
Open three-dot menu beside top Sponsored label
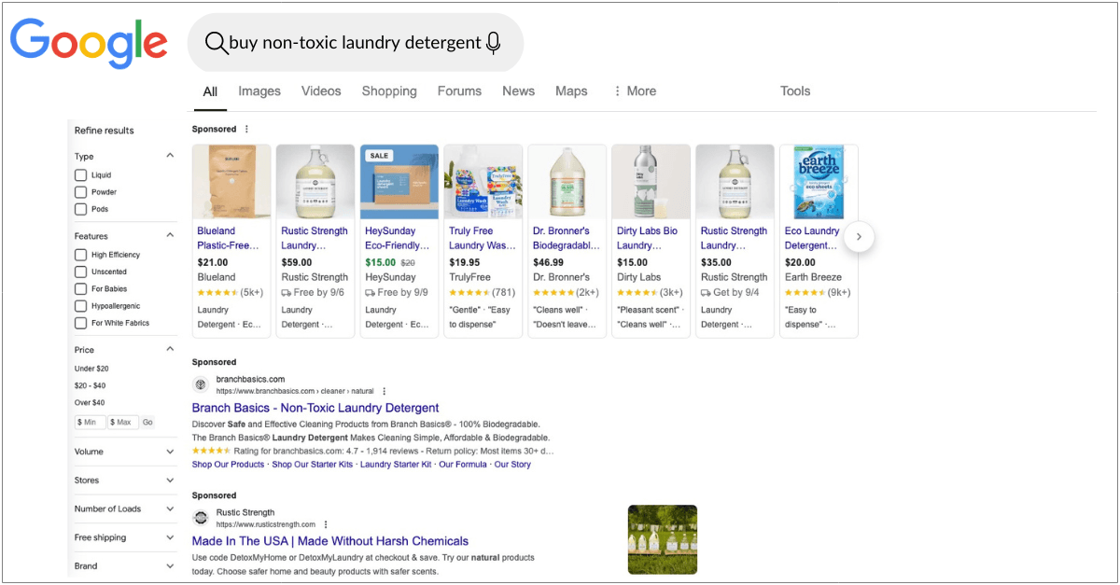click(246, 129)
